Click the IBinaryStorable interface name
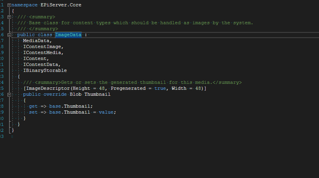 (45, 71)
